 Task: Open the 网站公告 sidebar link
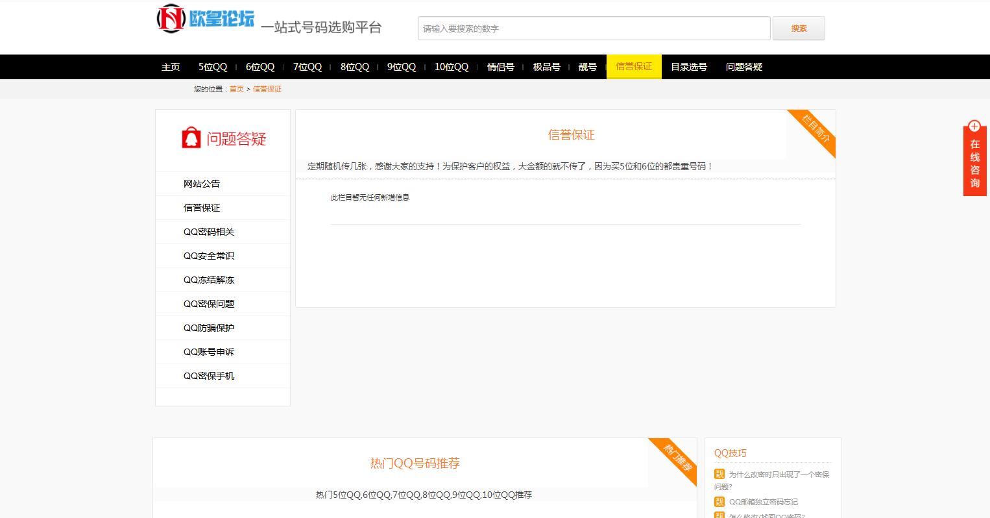click(200, 184)
